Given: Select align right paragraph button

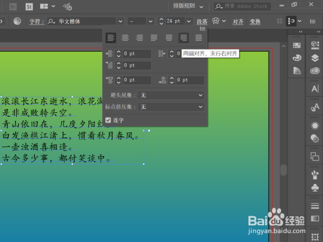Looking at the screenshot, I should point(140,38).
